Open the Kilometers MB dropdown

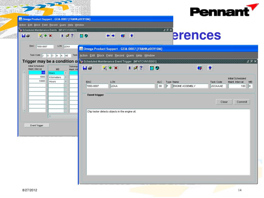click(65, 77)
